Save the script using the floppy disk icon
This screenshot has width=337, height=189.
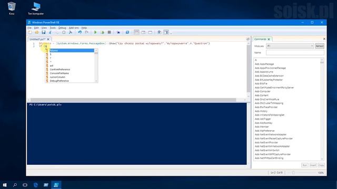coord(44,33)
